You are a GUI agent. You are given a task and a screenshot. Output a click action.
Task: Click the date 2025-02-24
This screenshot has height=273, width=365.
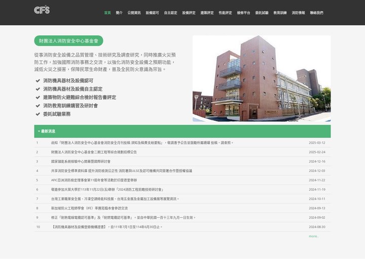pyautogui.click(x=317, y=152)
